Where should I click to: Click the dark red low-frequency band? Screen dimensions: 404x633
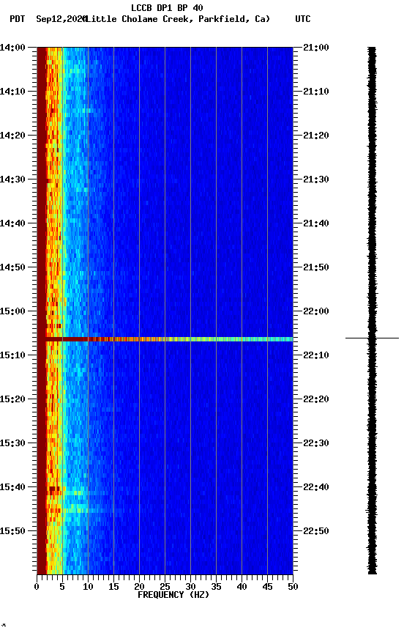(x=42, y=311)
